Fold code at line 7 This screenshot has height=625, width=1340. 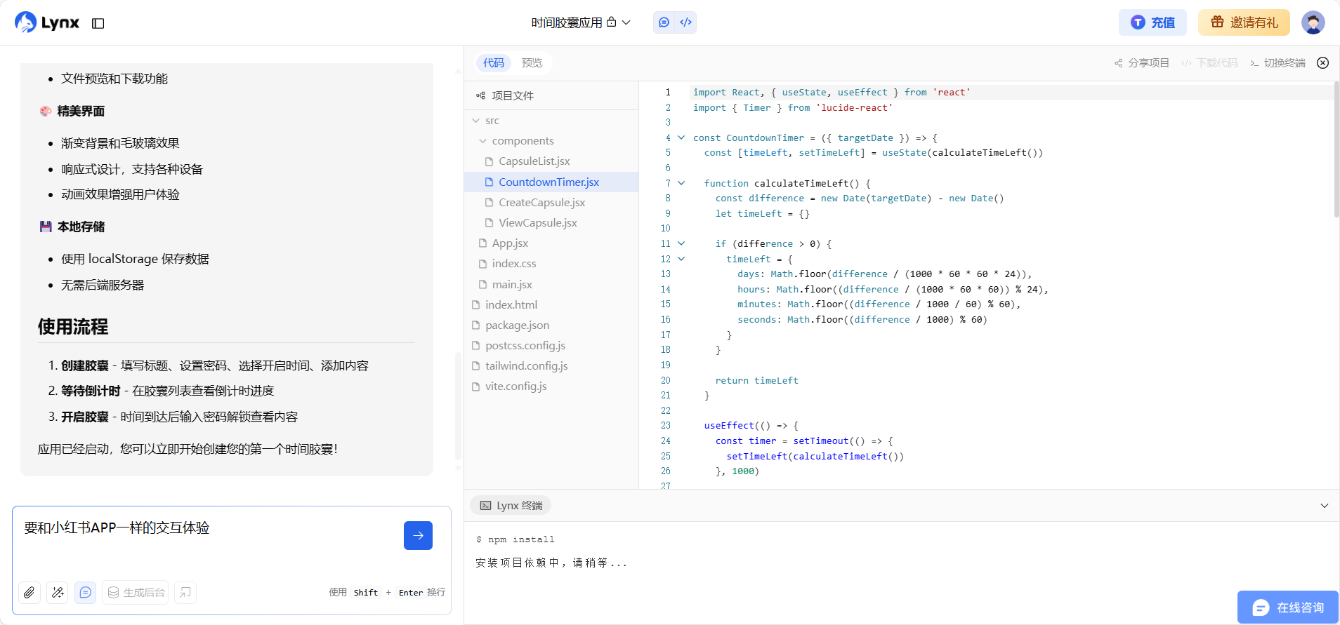point(681,183)
